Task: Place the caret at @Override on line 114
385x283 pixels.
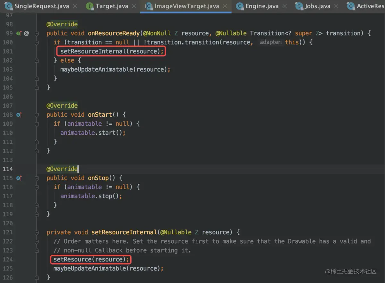Action: [62, 169]
